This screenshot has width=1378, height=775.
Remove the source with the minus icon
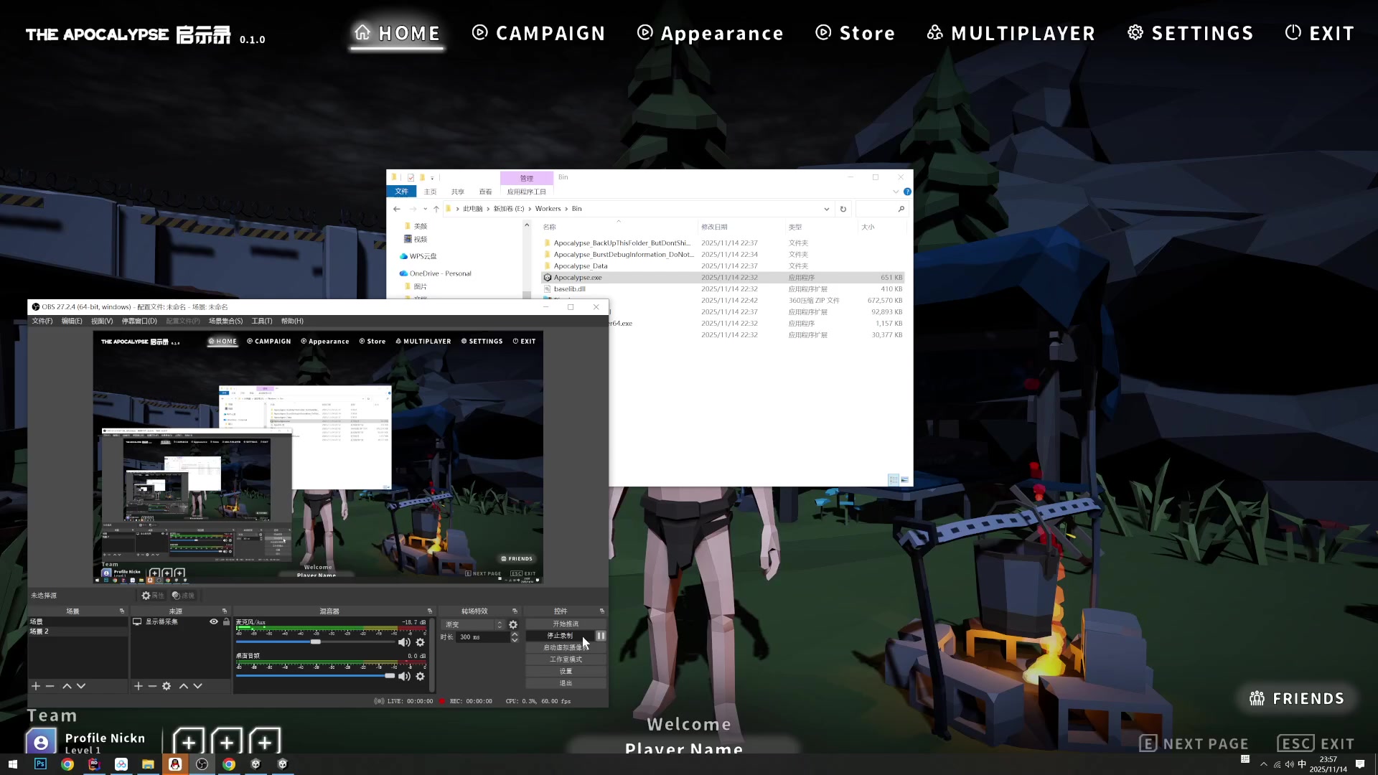[152, 686]
